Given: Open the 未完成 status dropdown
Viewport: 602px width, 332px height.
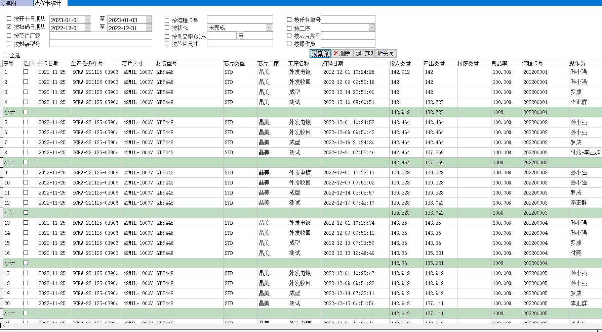Looking at the screenshot, I should (x=269, y=27).
